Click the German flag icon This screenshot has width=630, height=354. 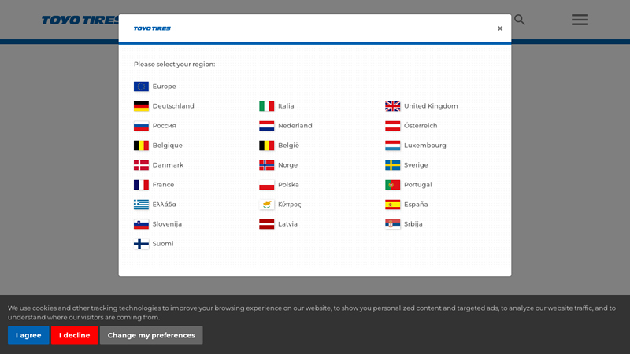tap(141, 106)
